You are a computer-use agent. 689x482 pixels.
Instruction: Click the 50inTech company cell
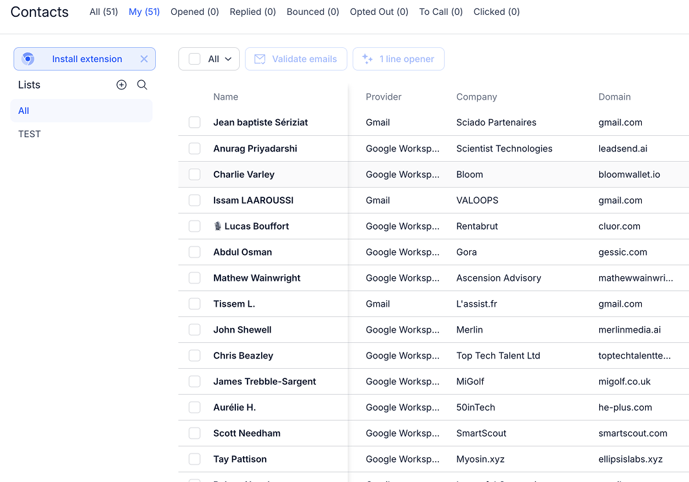pyautogui.click(x=476, y=407)
